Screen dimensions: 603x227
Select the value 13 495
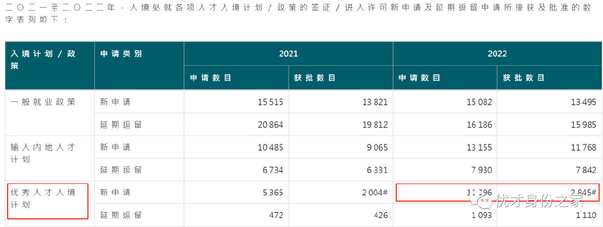[584, 102]
